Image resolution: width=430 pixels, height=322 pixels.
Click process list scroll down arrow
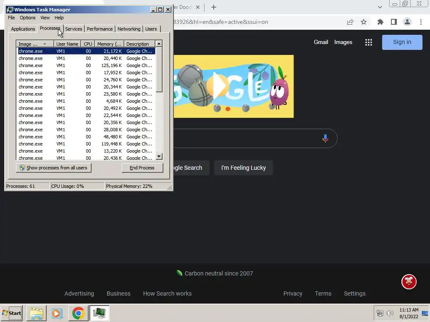point(159,156)
